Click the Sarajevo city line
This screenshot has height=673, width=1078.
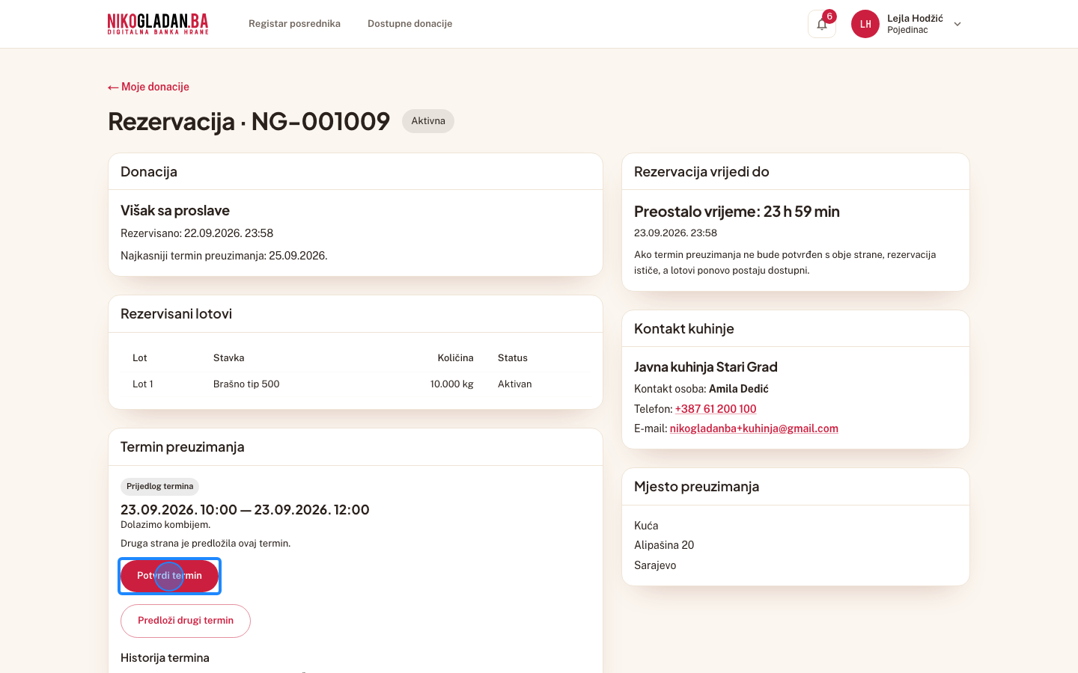655,565
